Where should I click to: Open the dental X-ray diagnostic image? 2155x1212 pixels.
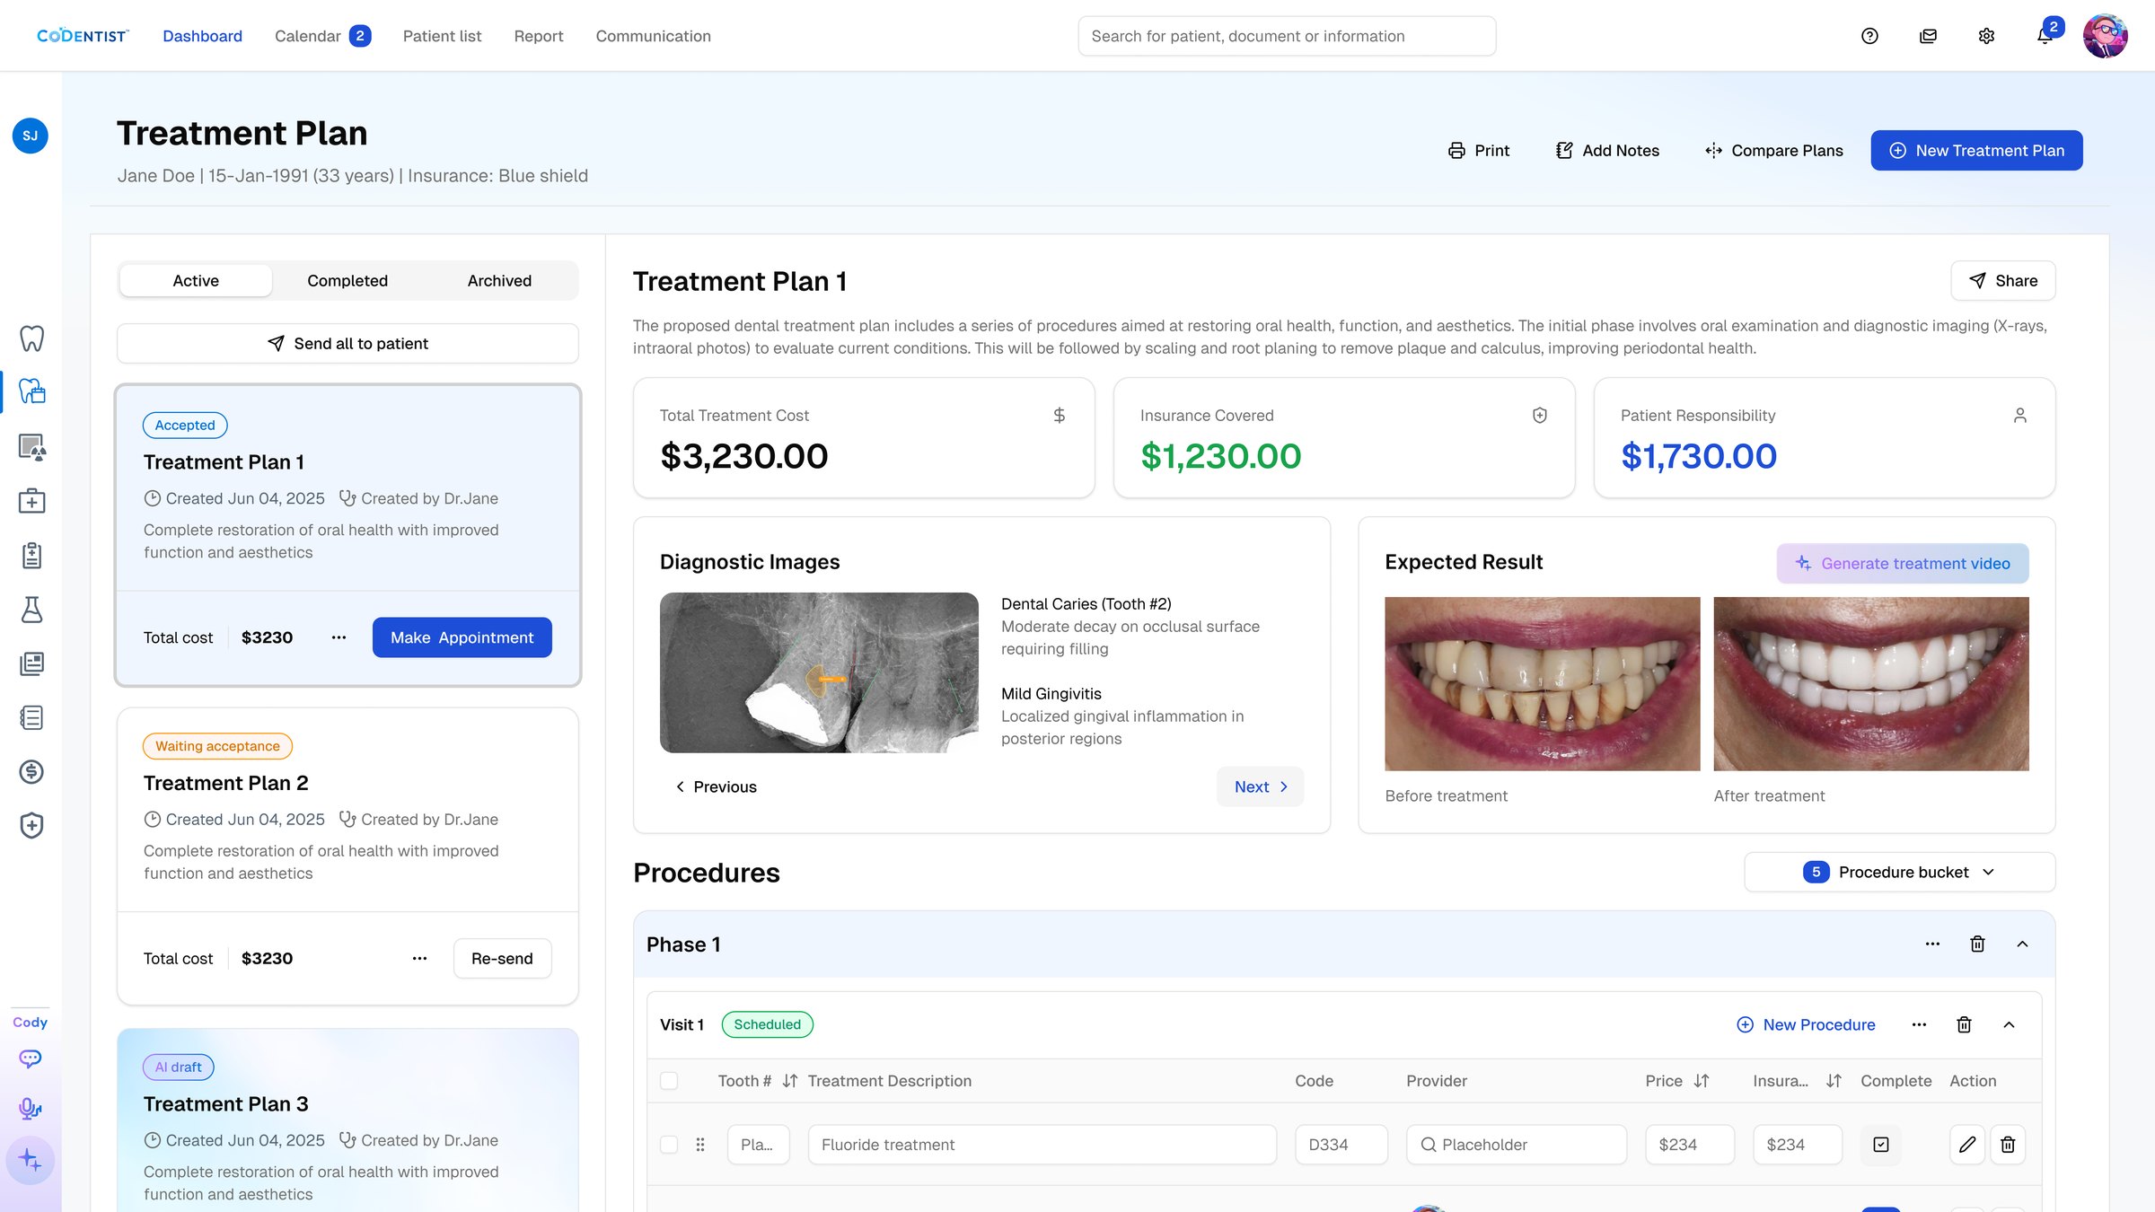819,672
